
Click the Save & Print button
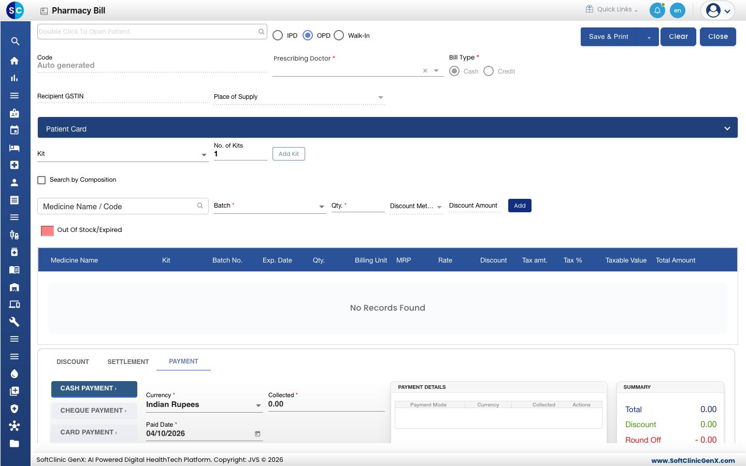point(609,37)
